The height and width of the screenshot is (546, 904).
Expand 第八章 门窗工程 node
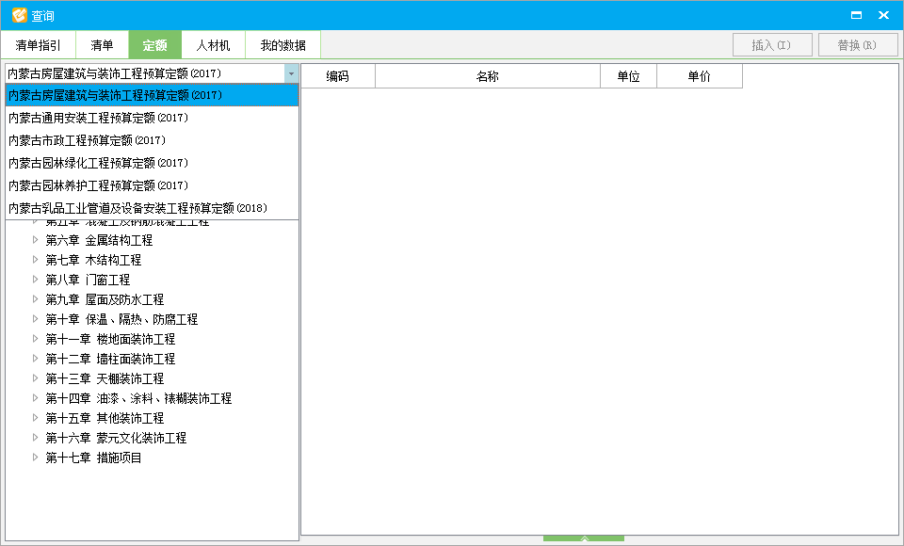click(x=35, y=279)
